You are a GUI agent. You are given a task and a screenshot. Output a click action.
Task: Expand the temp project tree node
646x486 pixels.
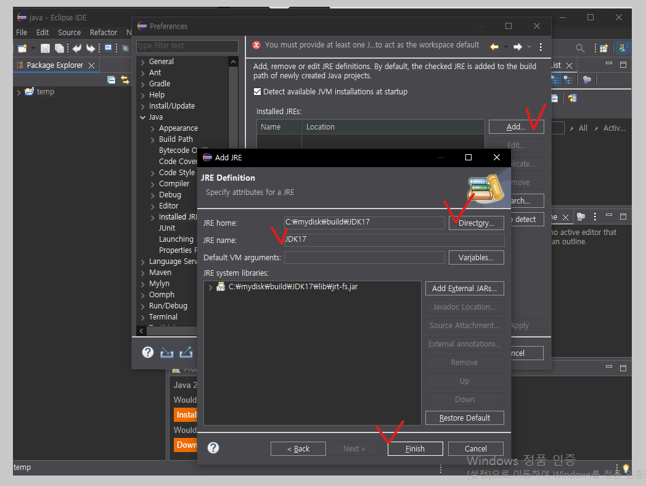point(18,92)
